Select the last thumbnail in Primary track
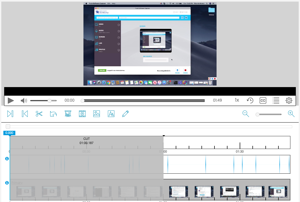The image size is (300, 202). click(x=278, y=192)
